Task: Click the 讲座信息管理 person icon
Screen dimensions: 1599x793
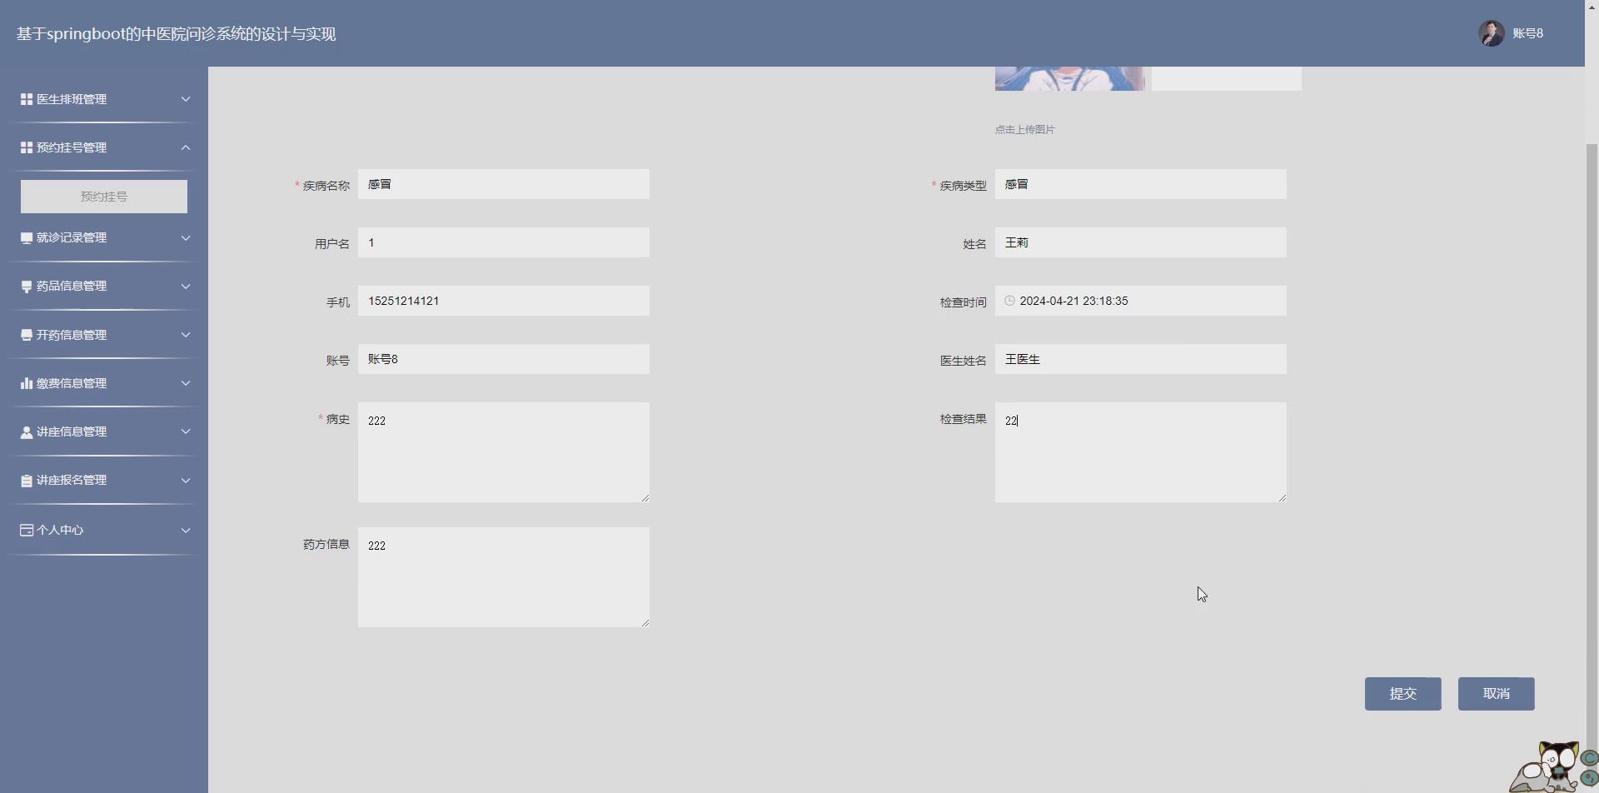Action: (27, 432)
